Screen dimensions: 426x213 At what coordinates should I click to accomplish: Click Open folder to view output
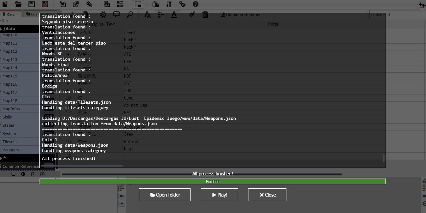click(x=164, y=194)
